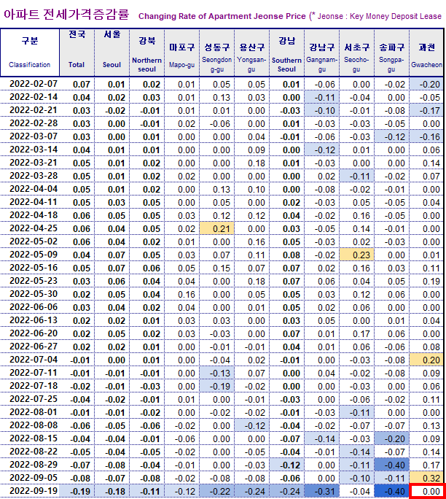
Task: Select the Yongsan-gu column header
Action: pyautogui.click(x=251, y=53)
